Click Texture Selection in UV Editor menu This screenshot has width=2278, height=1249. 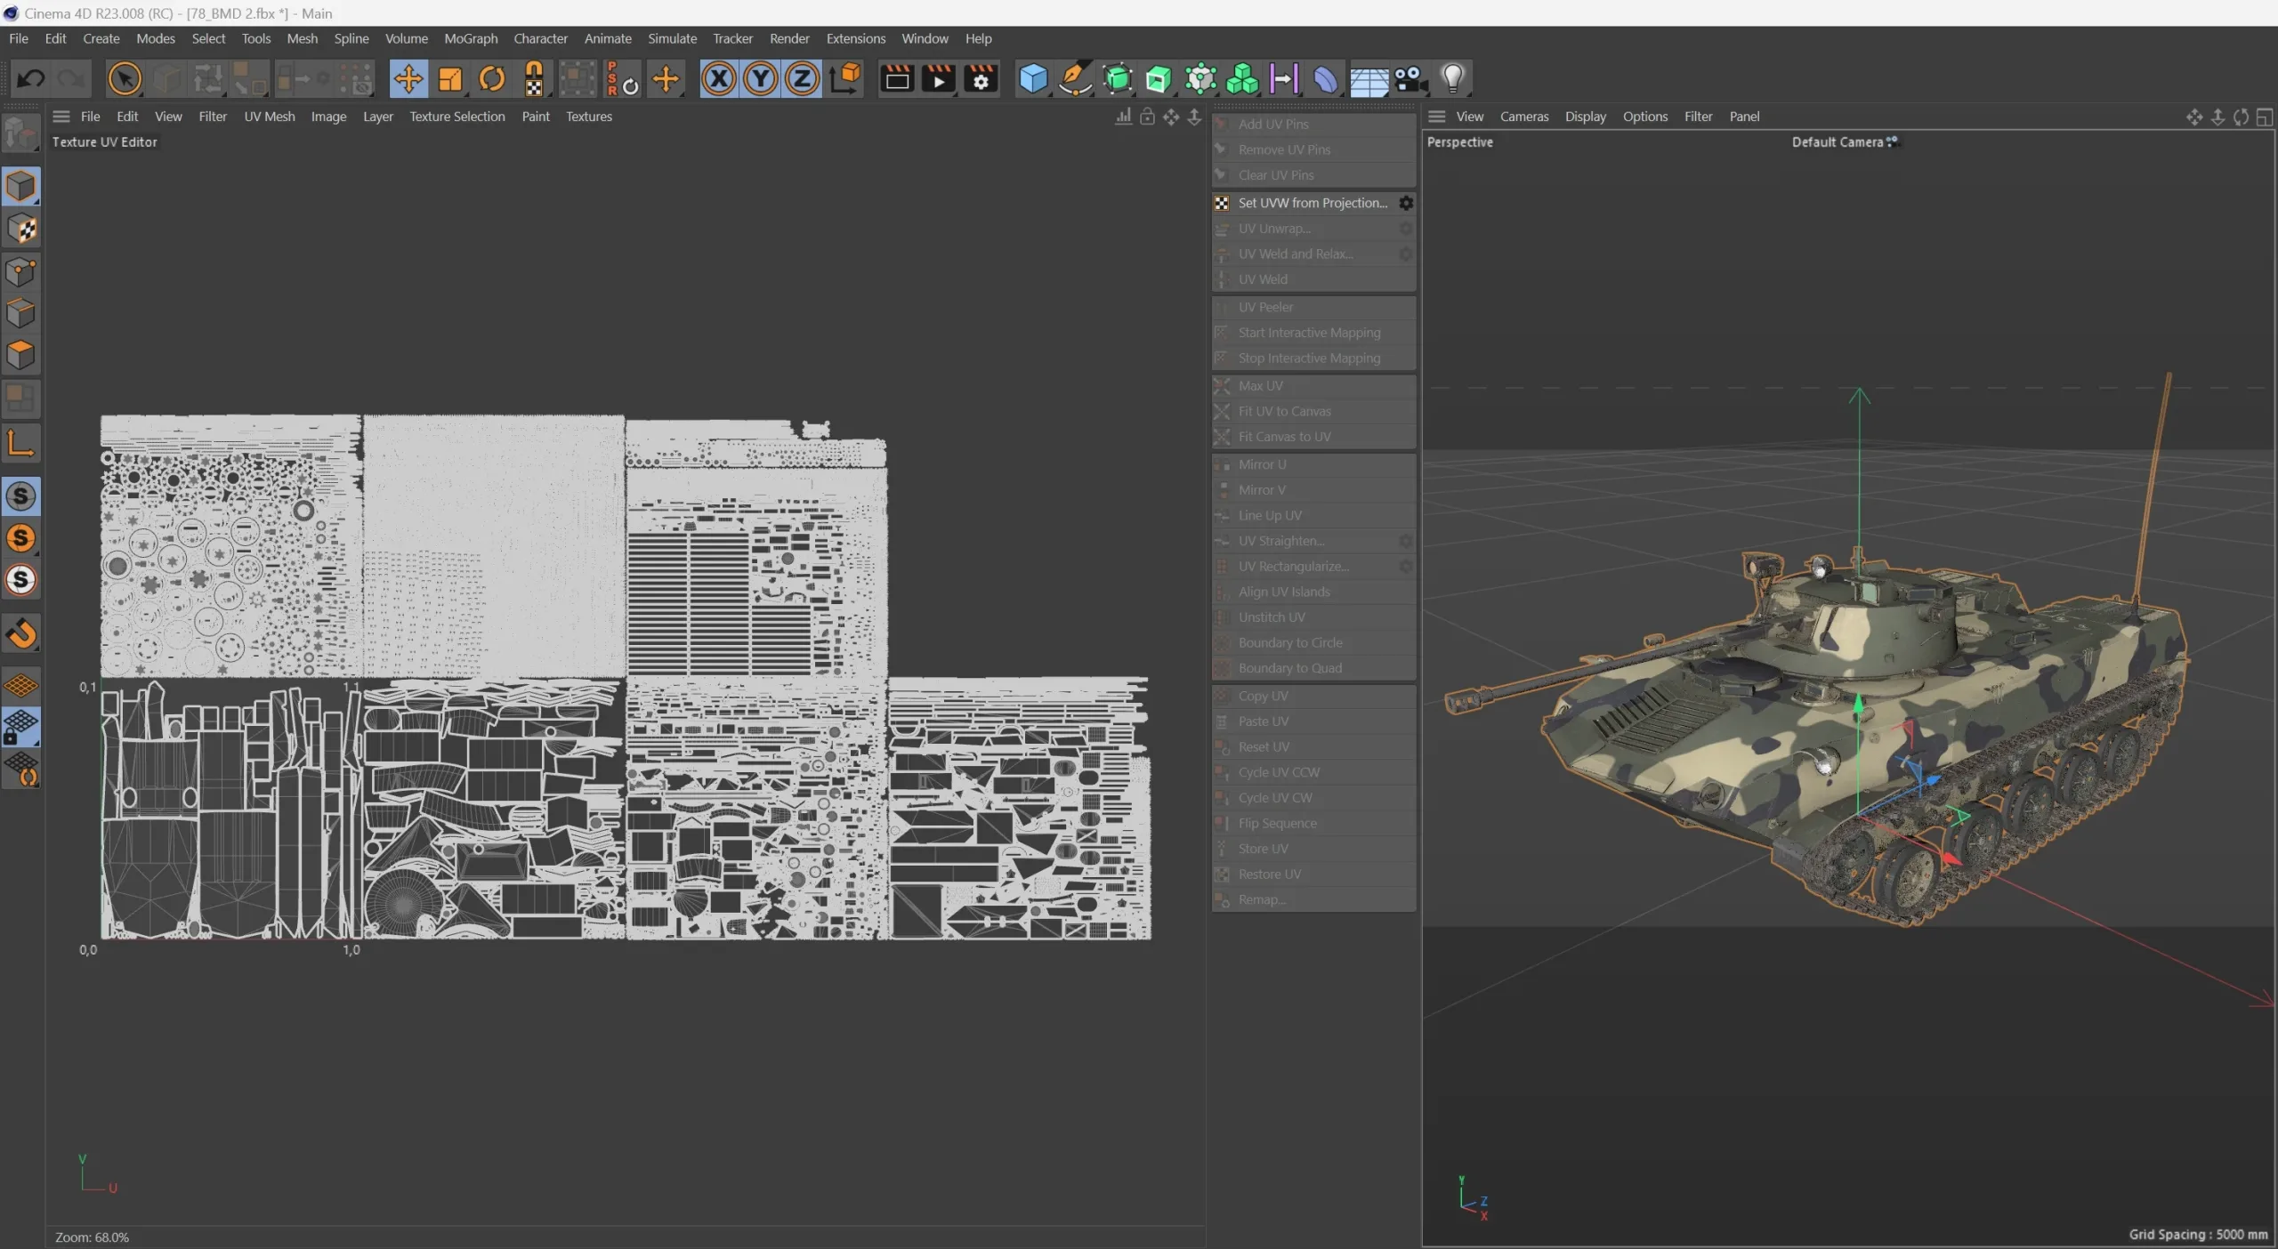[456, 117]
